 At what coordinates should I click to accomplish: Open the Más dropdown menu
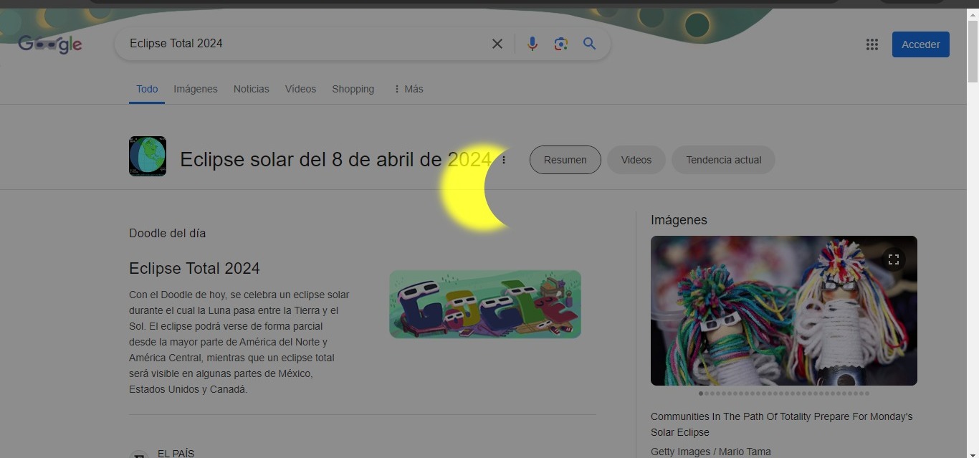tap(409, 89)
